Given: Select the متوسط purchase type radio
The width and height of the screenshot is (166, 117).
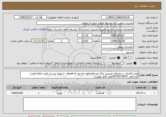Looking at the screenshot, I should [122, 63].
